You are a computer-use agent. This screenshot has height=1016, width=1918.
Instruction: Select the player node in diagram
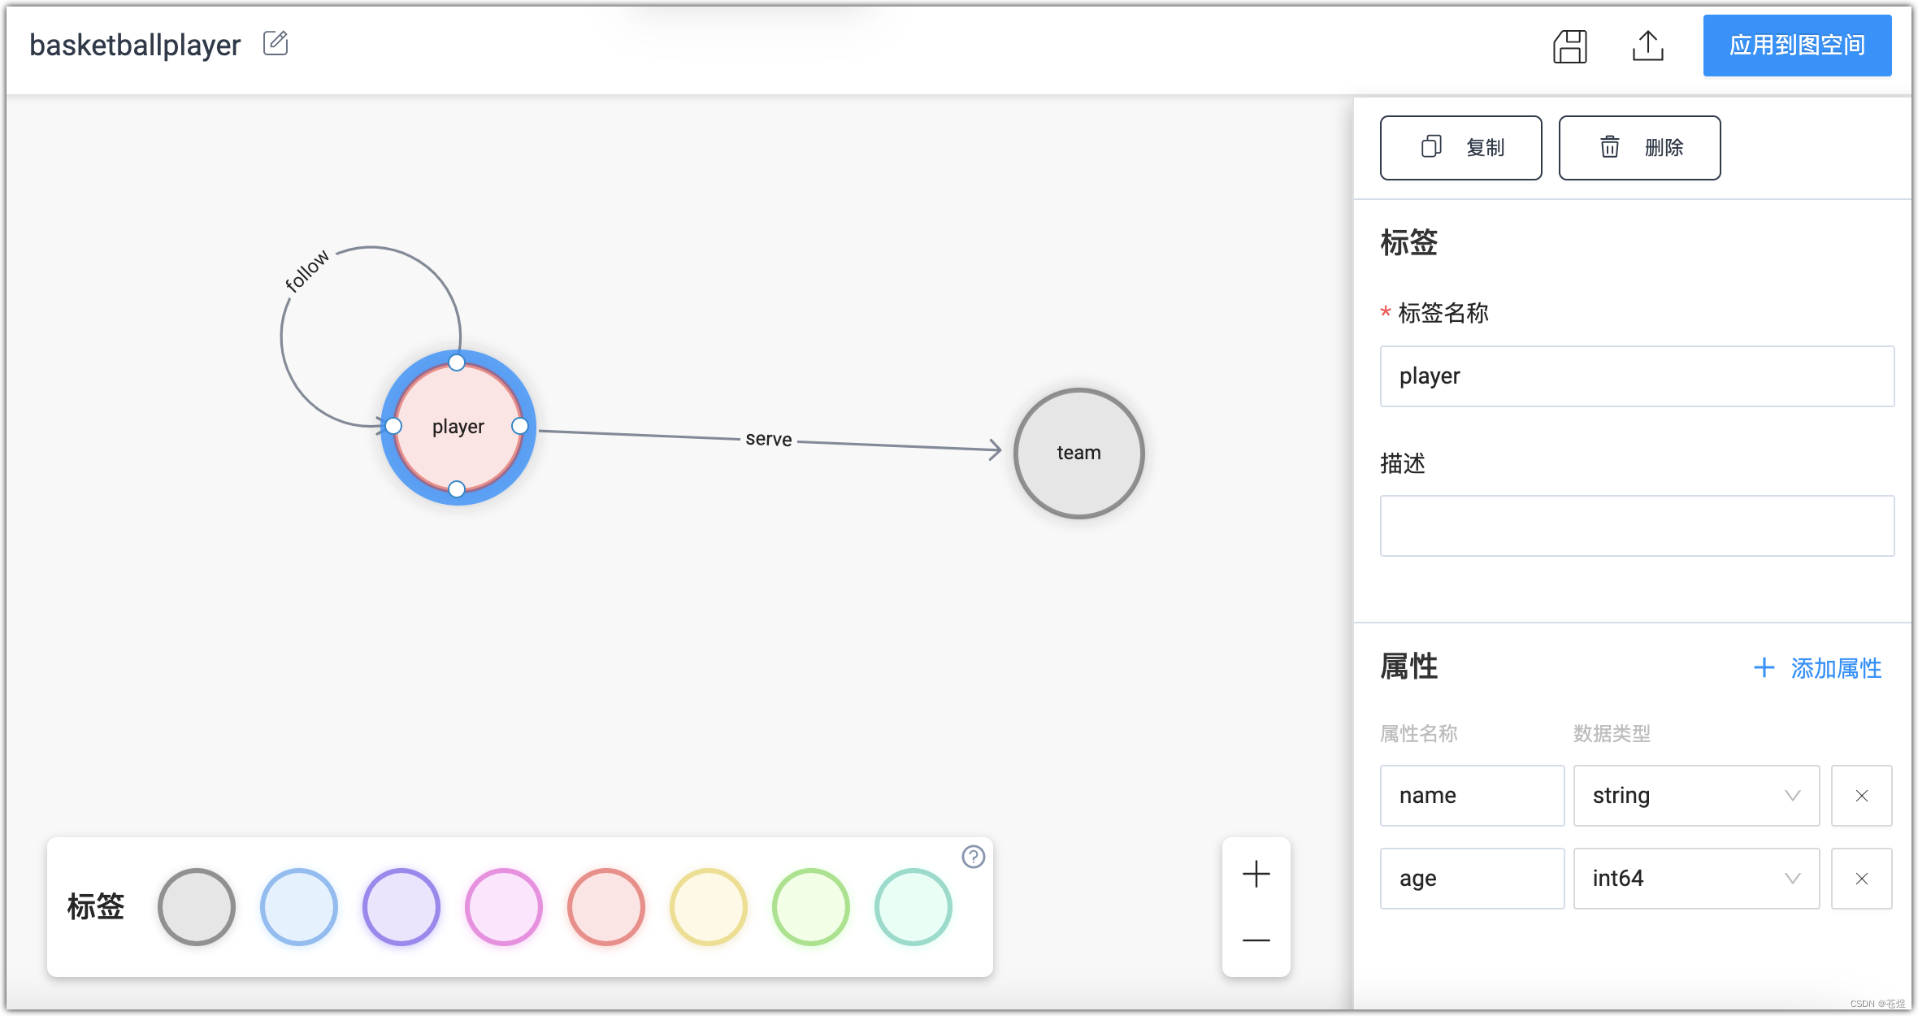tap(455, 426)
